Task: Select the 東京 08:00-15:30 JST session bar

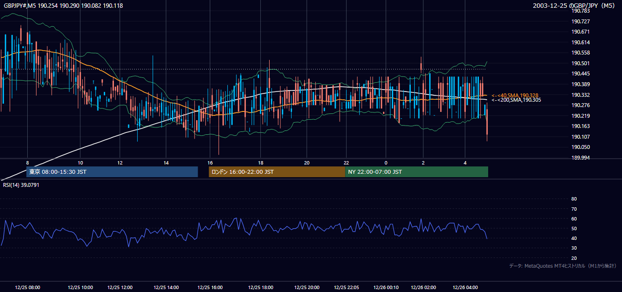Action: (112, 172)
